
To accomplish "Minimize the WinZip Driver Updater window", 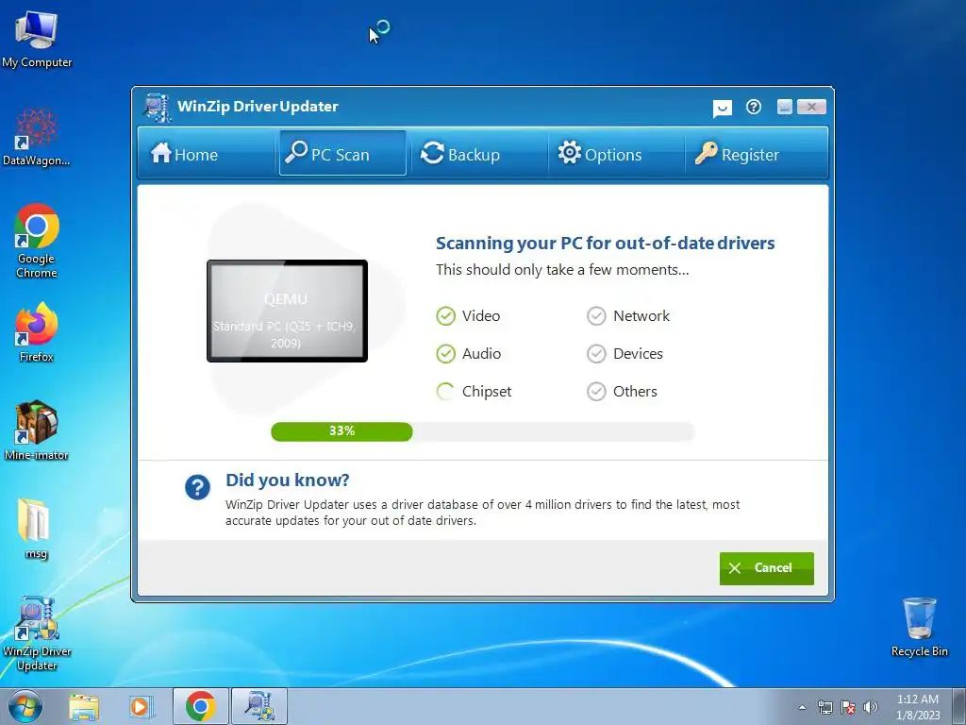I will click(784, 107).
